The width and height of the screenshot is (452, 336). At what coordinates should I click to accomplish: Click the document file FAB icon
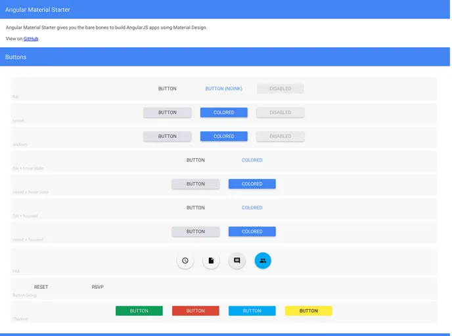pyautogui.click(x=211, y=261)
